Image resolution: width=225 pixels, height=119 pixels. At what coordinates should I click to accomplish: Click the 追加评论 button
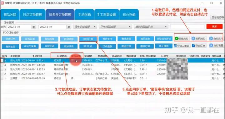click(69, 46)
